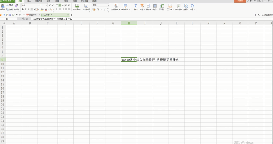Click the decrease decimal places icon
The width and height of the screenshot is (273, 144).
pyautogui.click(x=108, y=9)
